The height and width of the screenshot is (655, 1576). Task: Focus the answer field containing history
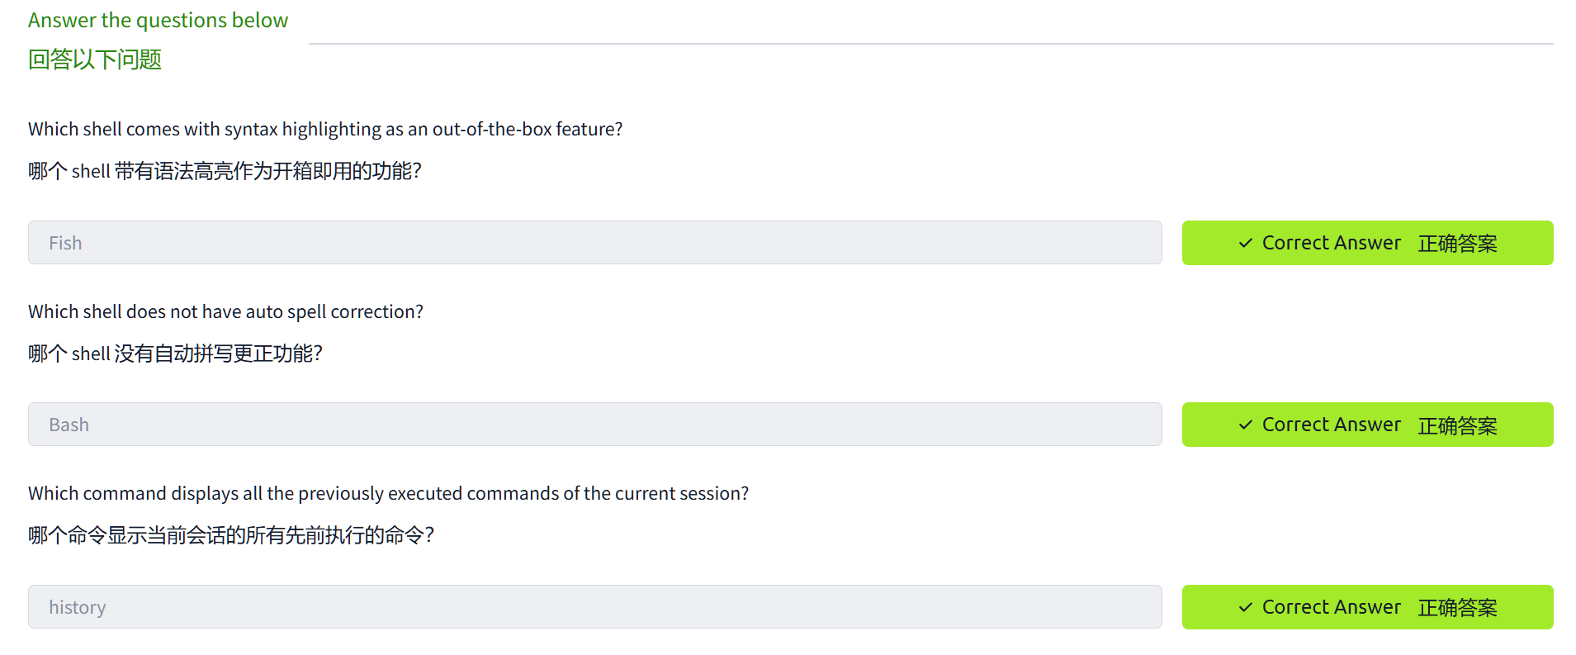click(x=594, y=607)
